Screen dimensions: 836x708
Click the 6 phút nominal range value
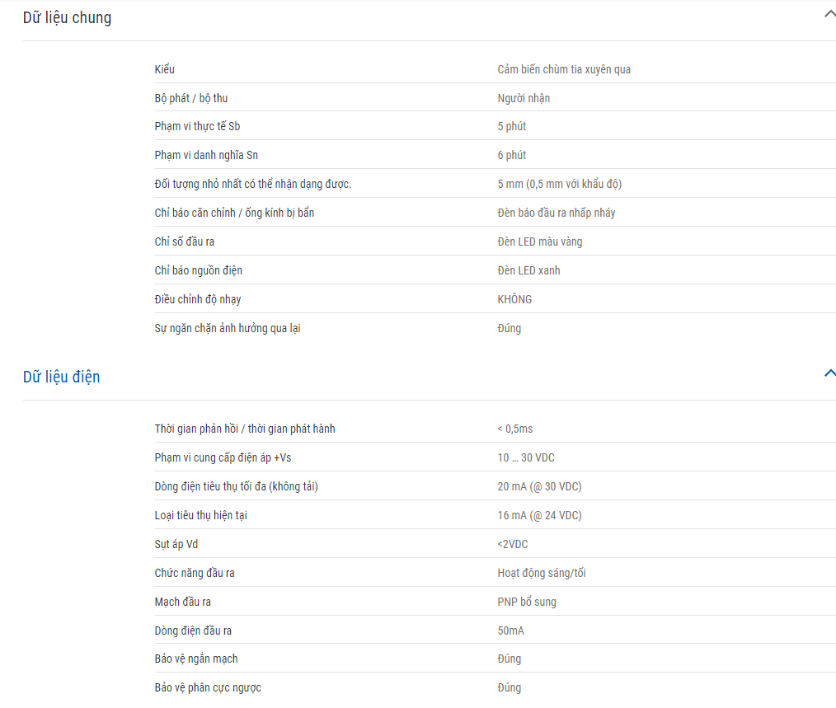[x=511, y=155]
